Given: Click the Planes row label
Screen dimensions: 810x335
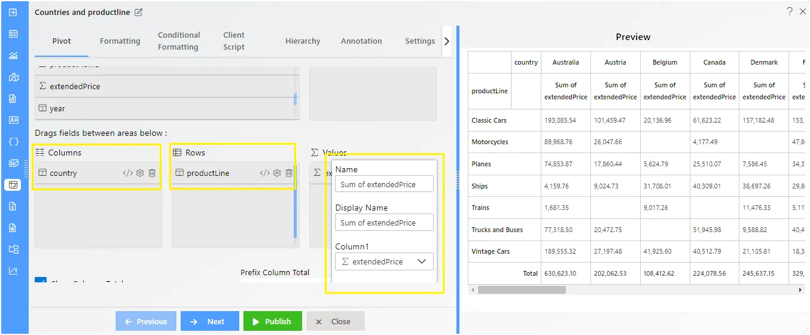Looking at the screenshot, I should click(x=480, y=164).
